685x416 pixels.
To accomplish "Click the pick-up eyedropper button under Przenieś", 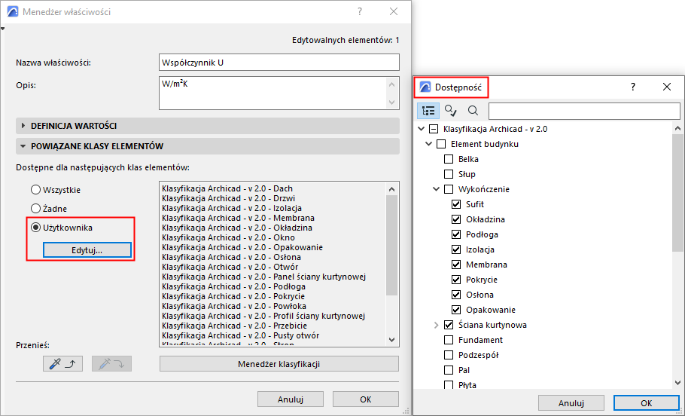I will pyautogui.click(x=63, y=363).
